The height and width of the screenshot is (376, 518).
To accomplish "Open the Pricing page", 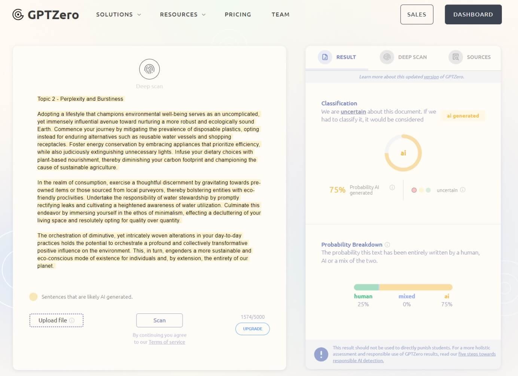I will pos(238,15).
